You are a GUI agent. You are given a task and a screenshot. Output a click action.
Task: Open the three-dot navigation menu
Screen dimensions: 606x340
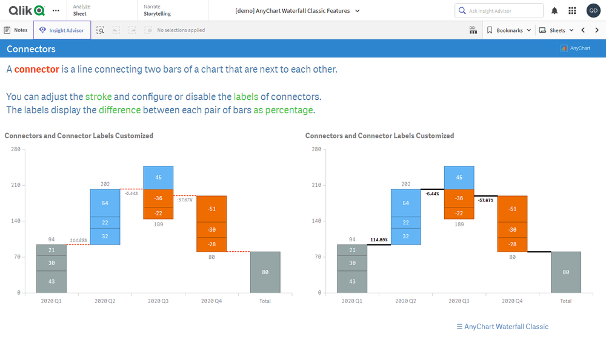coord(56,10)
